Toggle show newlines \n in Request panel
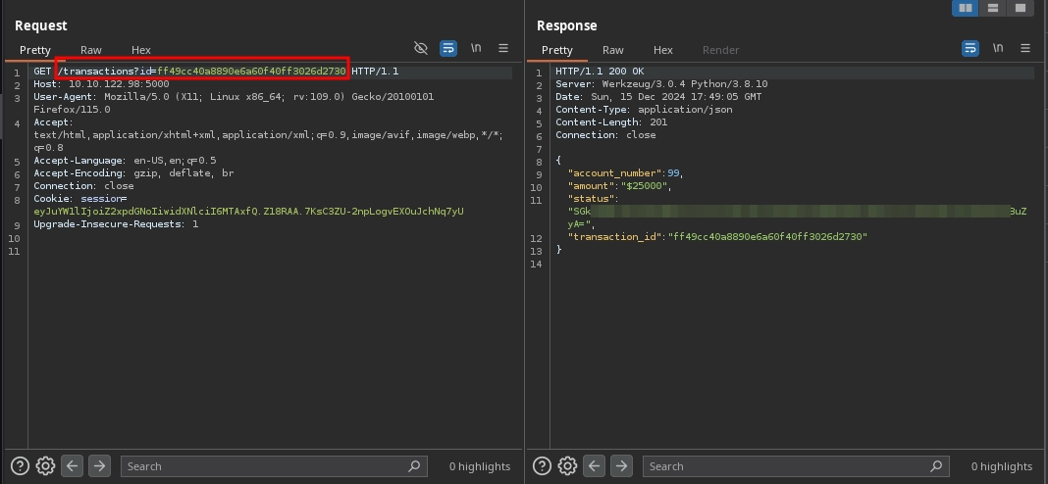The image size is (1048, 484). 476,48
